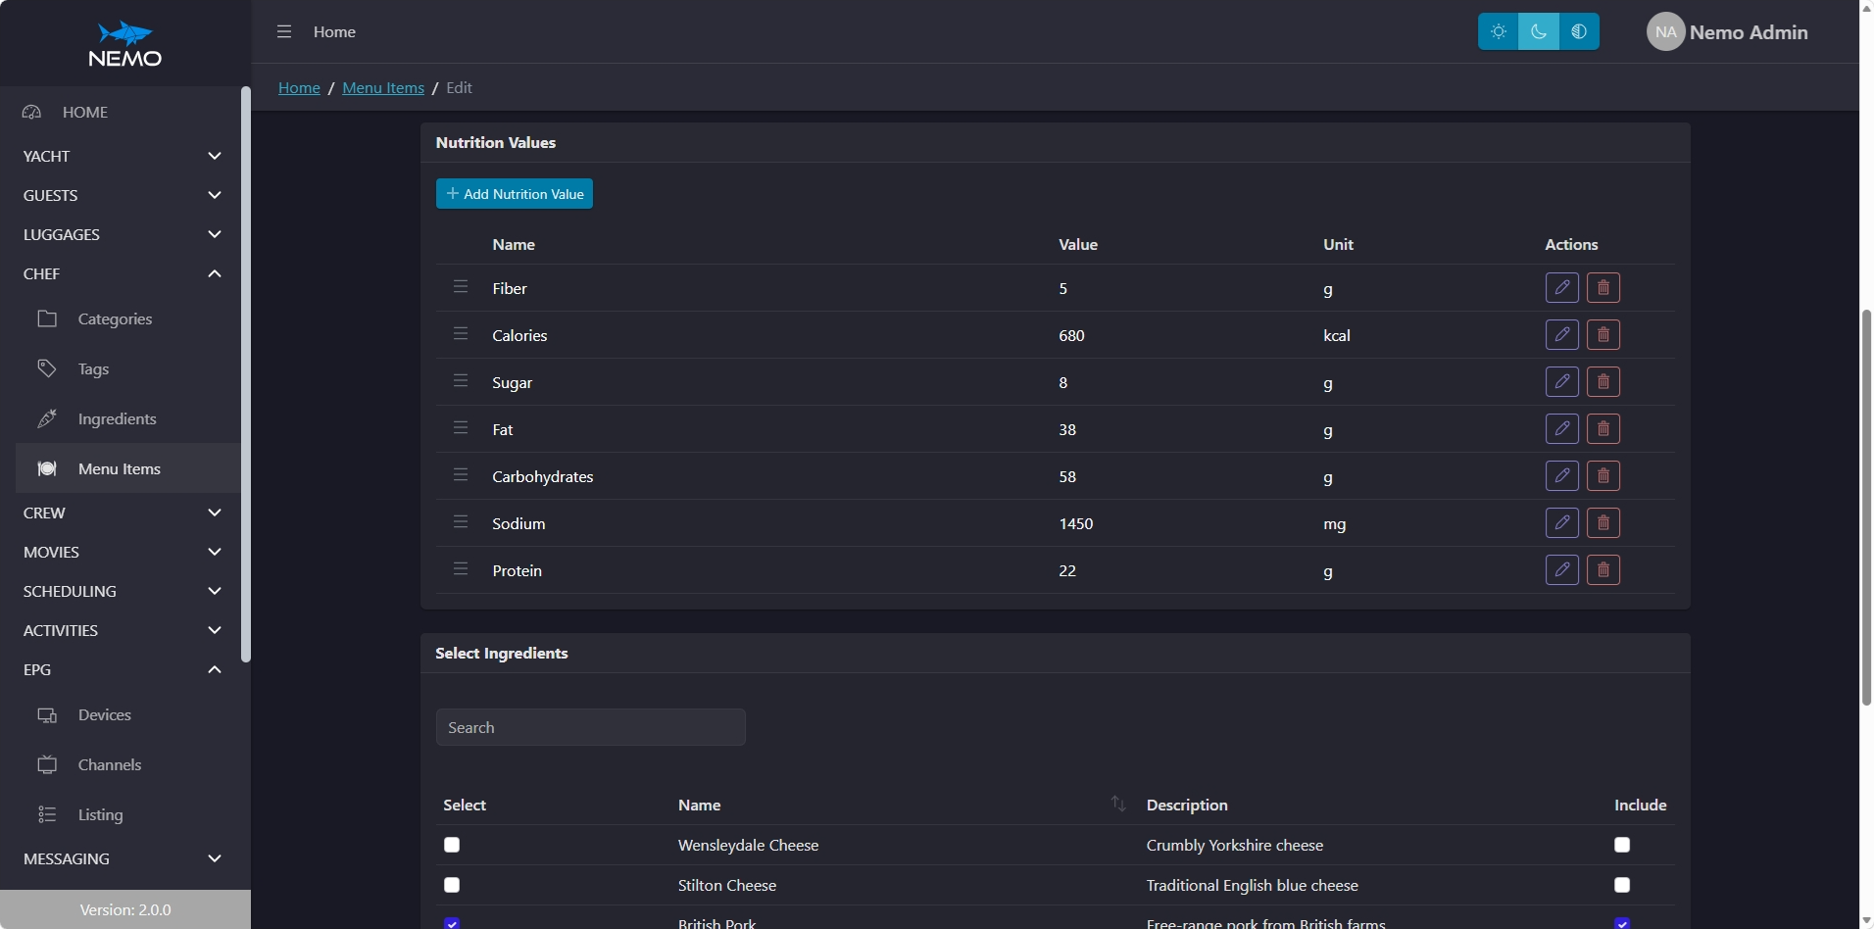The image size is (1874, 929).
Task: Edit the Fat nutrition value
Action: [1562, 429]
